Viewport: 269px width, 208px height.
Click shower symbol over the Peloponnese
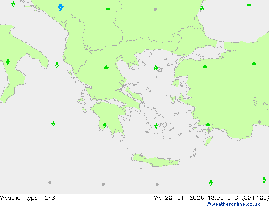coord(105,126)
